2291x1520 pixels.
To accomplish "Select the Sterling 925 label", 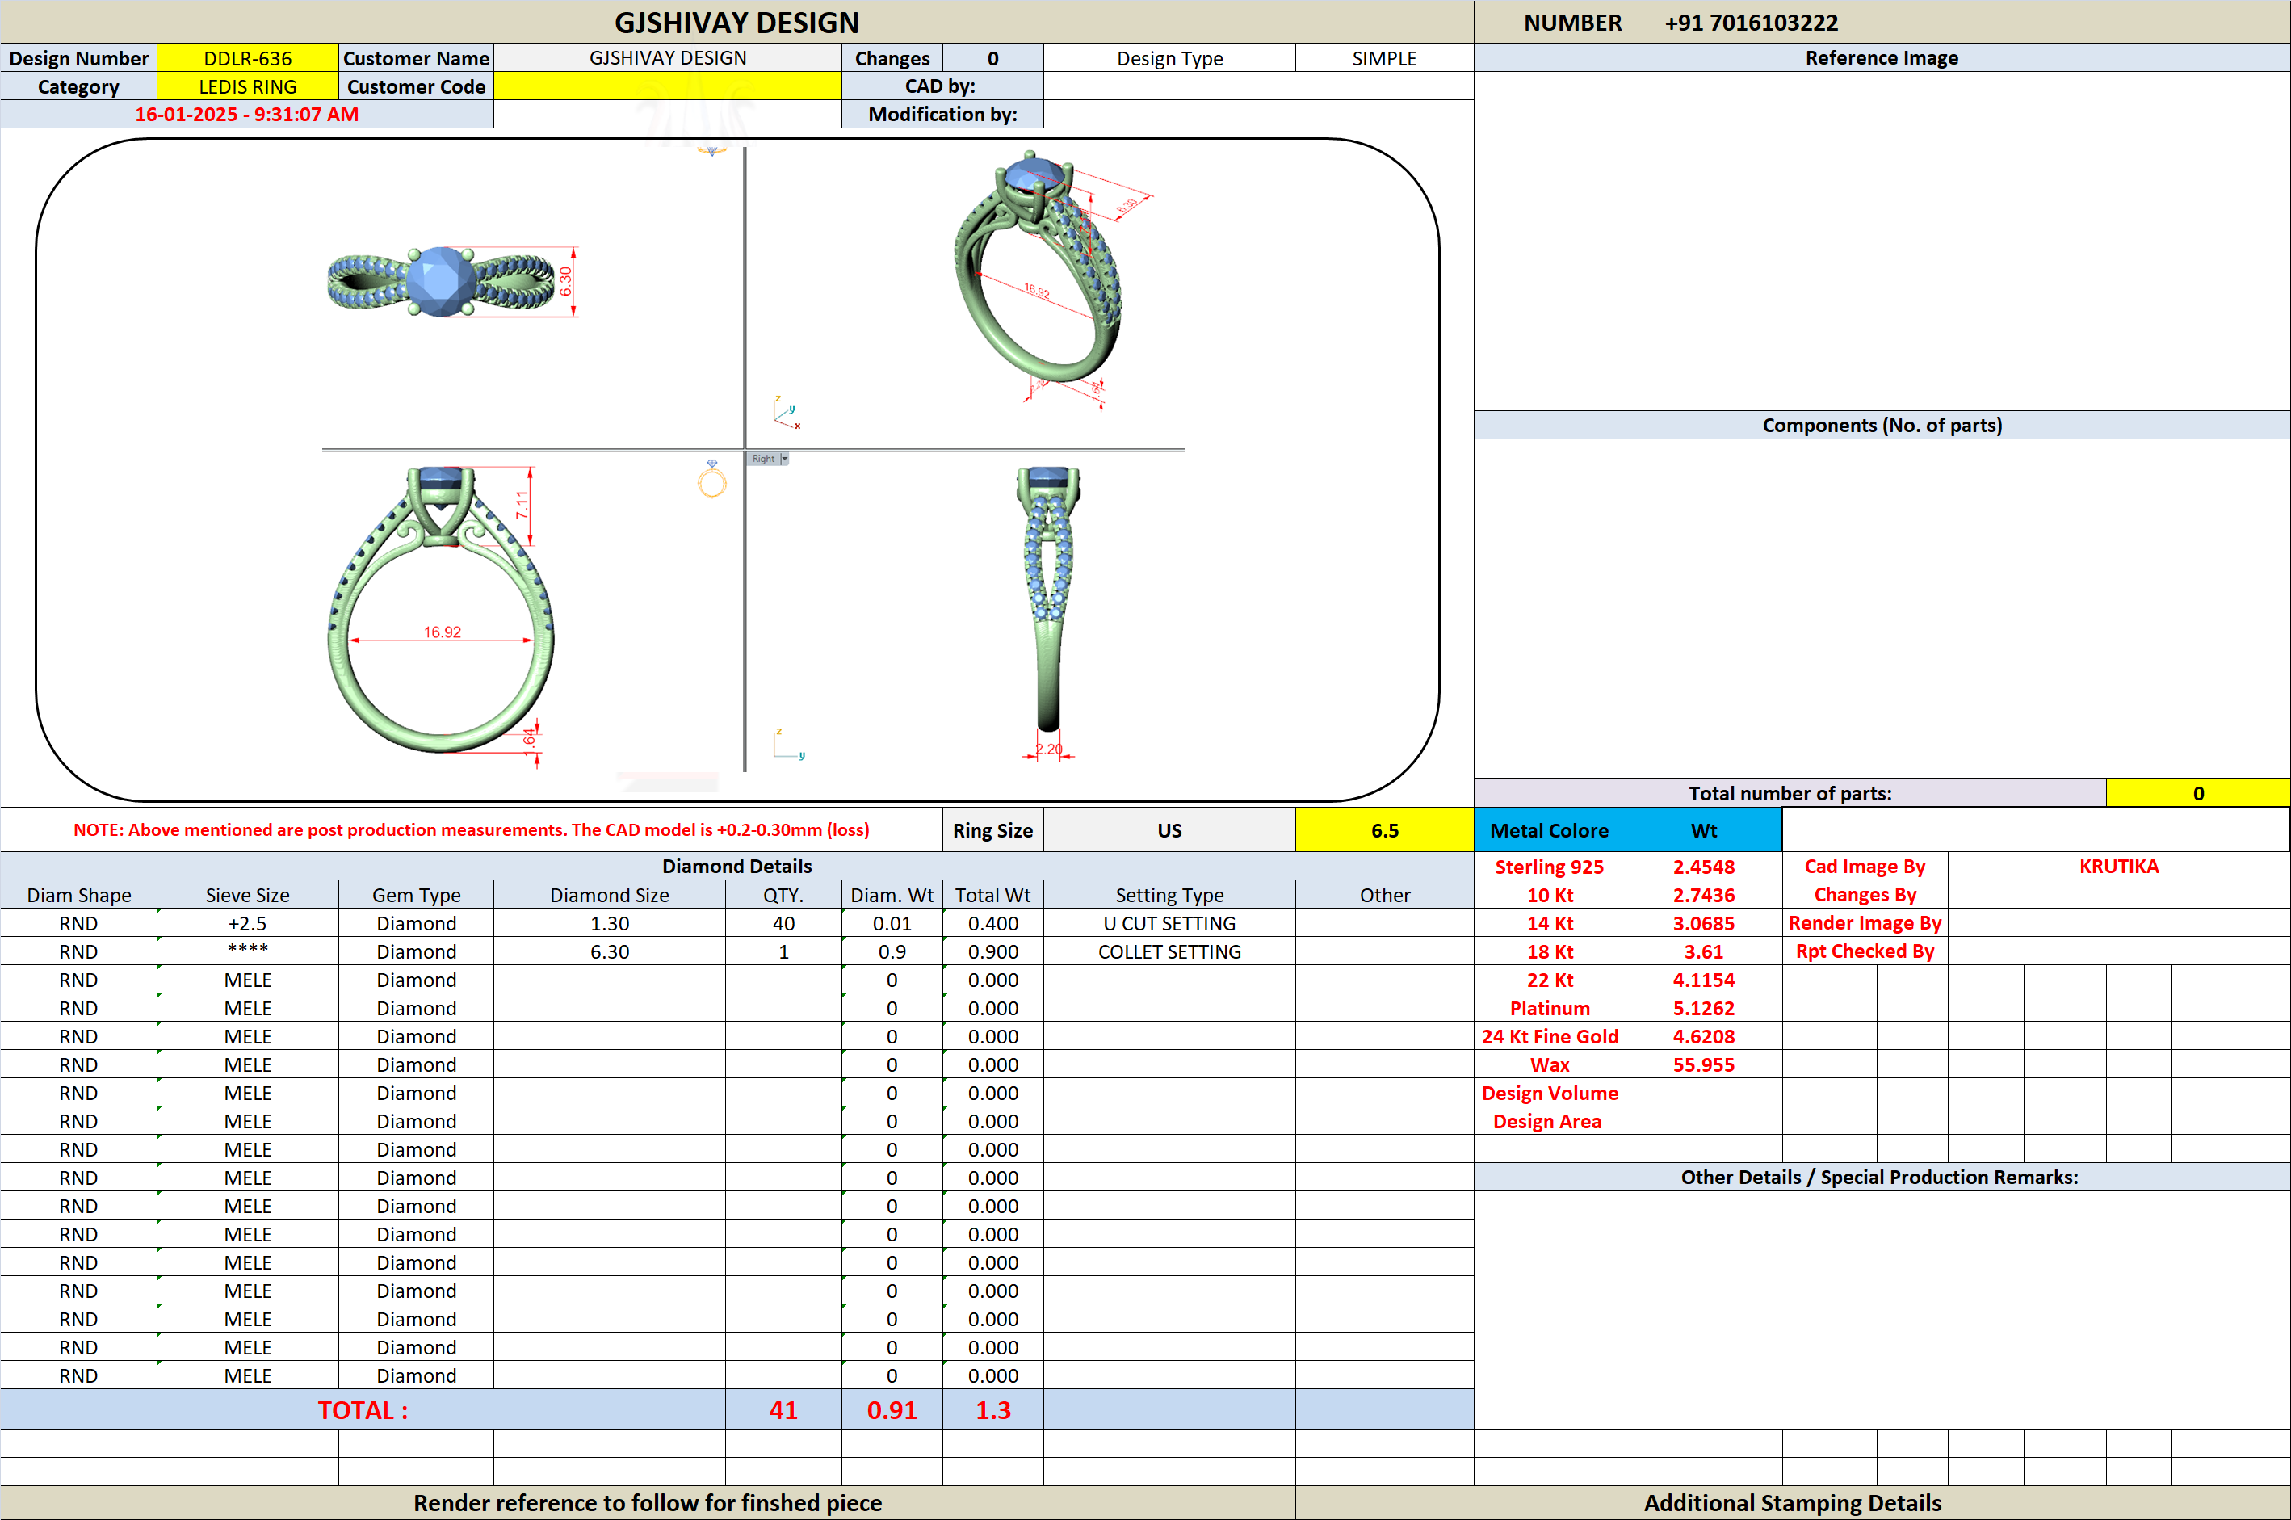I will pyautogui.click(x=1549, y=867).
